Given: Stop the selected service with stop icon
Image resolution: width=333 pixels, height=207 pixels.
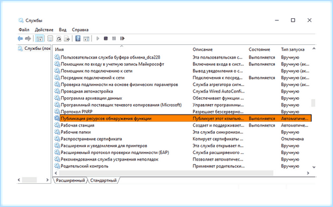Looking at the screenshot, I should (106, 39).
